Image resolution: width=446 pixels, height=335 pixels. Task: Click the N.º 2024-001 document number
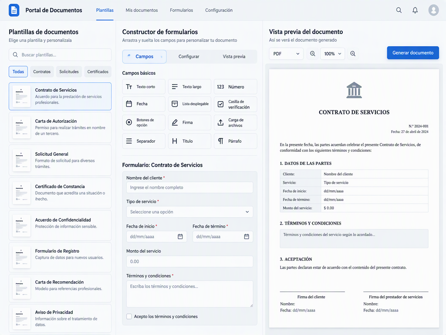(419, 126)
